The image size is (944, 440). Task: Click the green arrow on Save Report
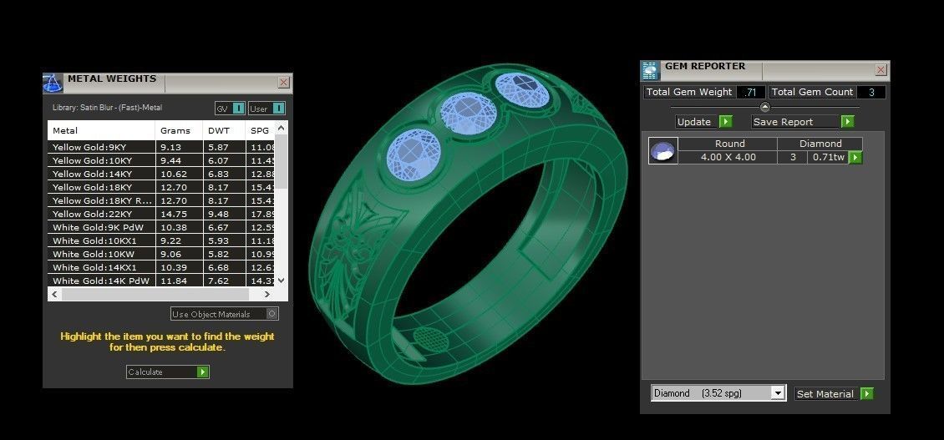pyautogui.click(x=848, y=122)
